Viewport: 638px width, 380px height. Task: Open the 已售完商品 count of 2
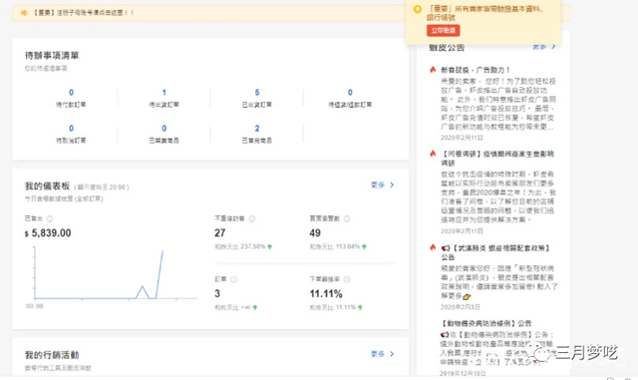pos(257,129)
